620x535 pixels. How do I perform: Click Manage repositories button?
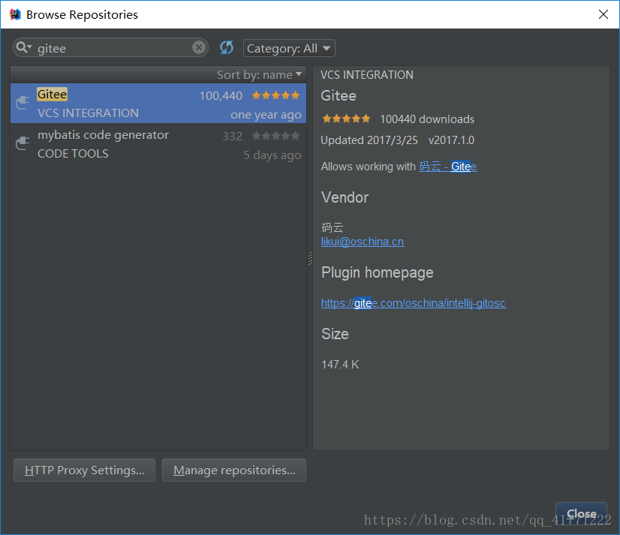(234, 470)
